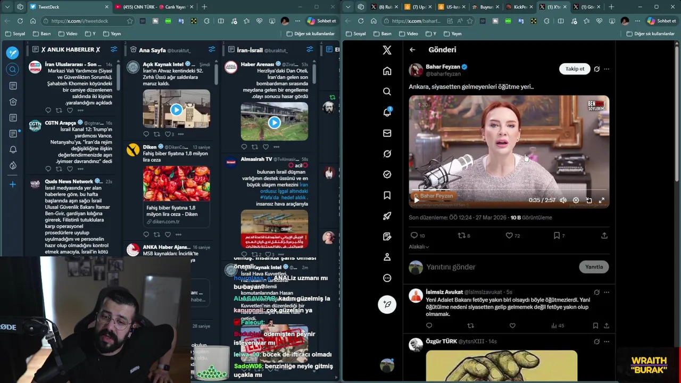Expand Alakalı reply sorting dropdown
Viewport: 681px width, 383px height.
coord(419,247)
